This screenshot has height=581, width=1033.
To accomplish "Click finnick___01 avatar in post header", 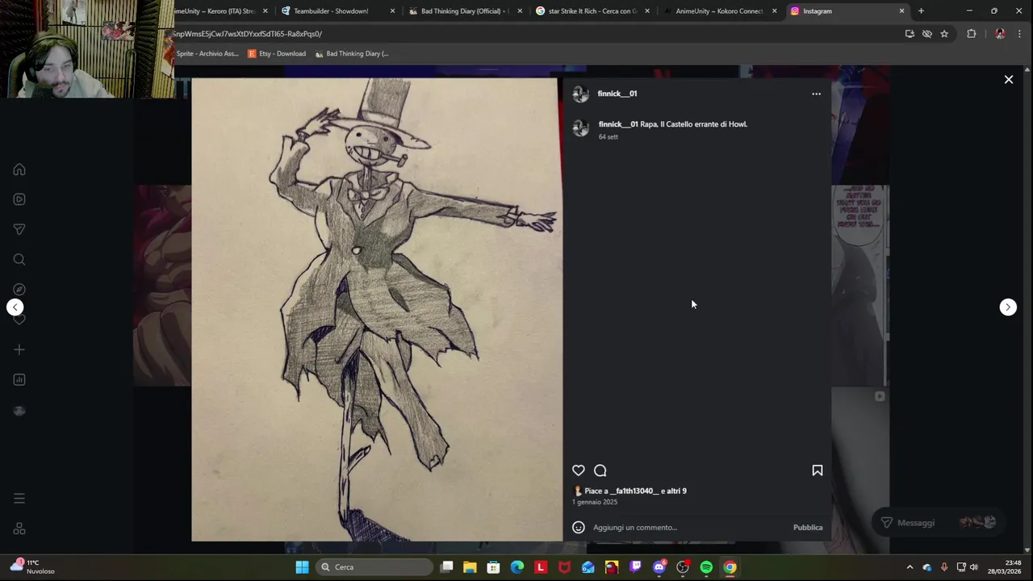I will pyautogui.click(x=580, y=94).
